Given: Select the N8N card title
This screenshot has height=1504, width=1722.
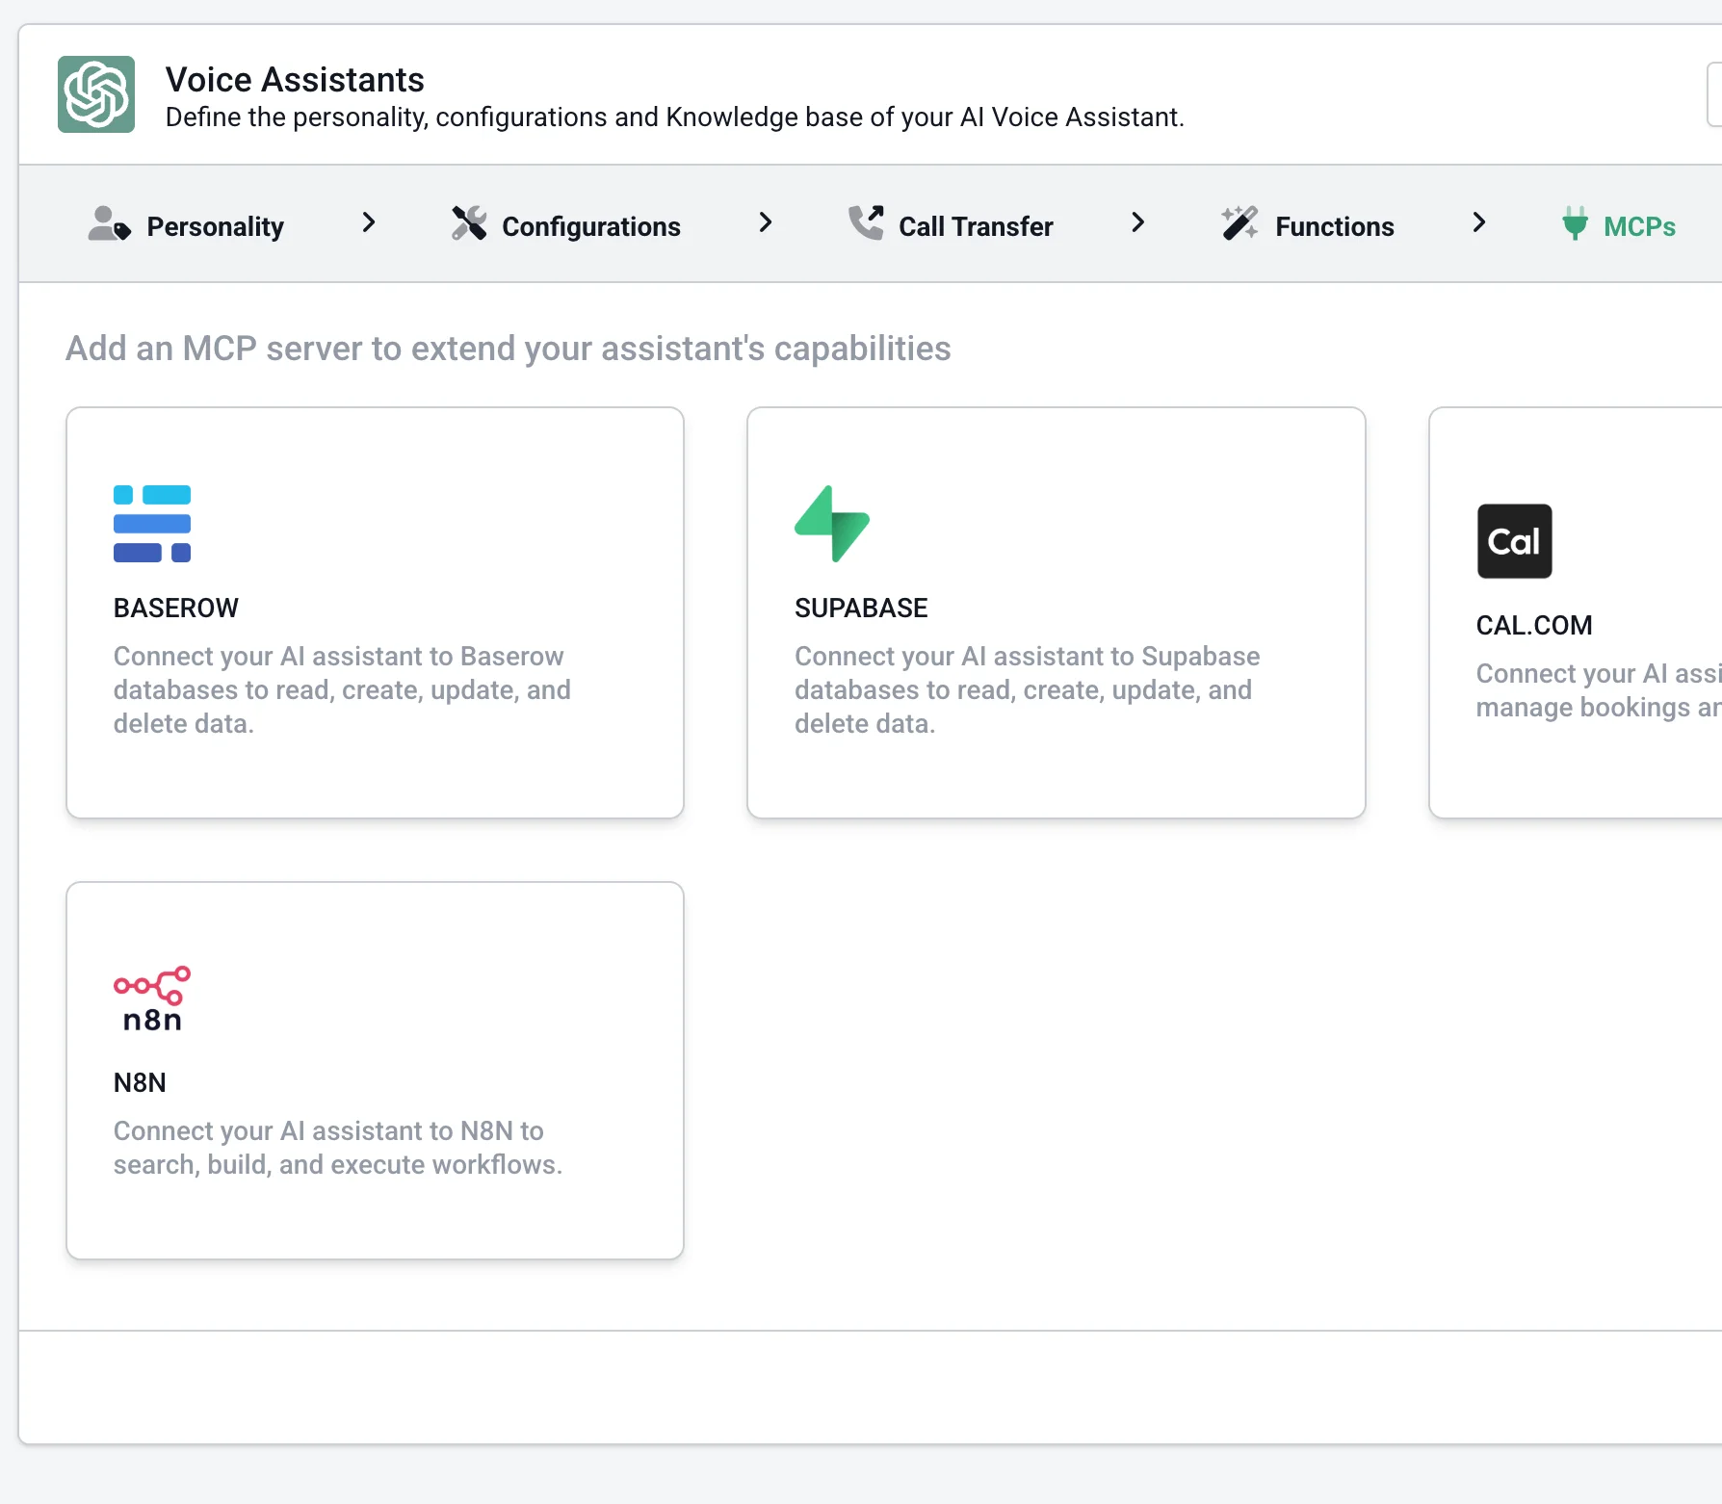Looking at the screenshot, I should click(x=140, y=1082).
